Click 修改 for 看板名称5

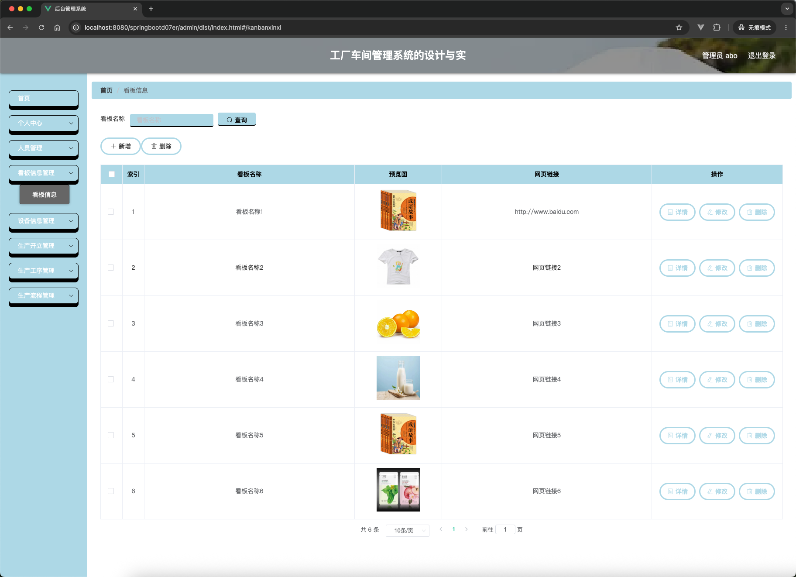point(717,436)
